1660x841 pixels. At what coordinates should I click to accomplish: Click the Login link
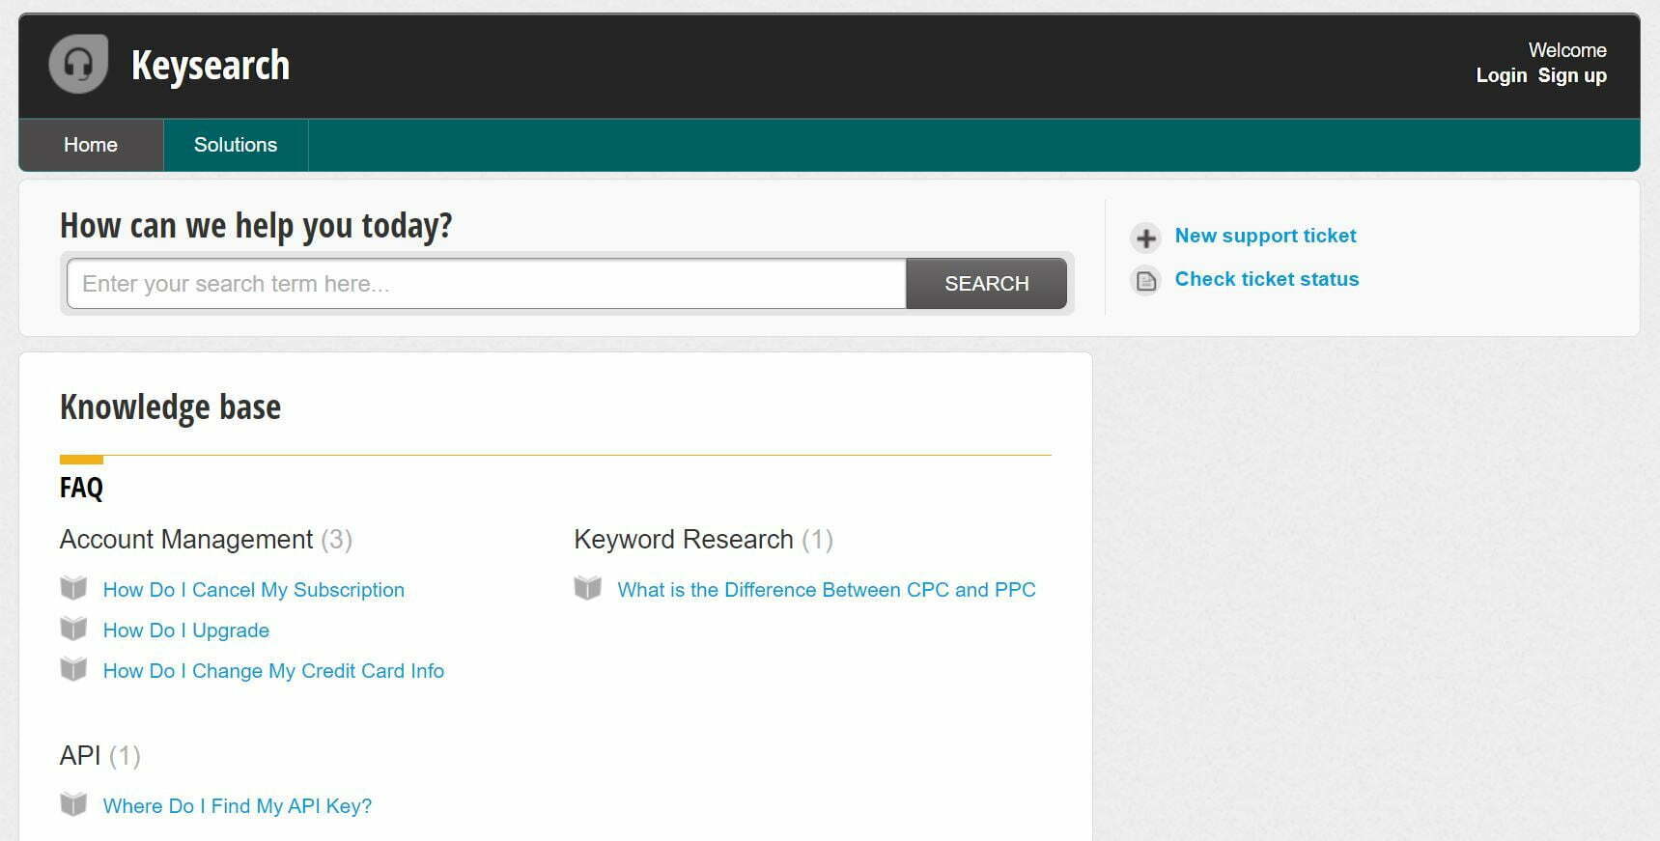tap(1501, 75)
